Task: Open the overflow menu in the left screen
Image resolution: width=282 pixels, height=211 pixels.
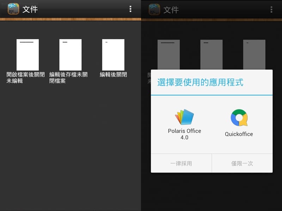Action: click(130, 9)
